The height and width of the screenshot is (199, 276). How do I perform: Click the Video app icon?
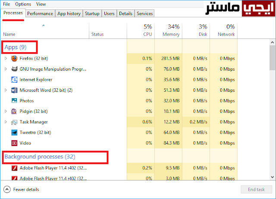point(14,143)
